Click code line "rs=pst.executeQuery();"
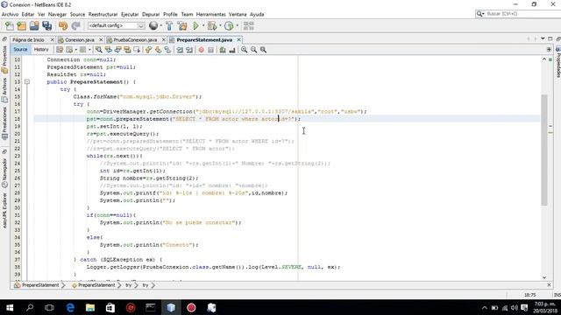The height and width of the screenshot is (315, 561). (123, 134)
